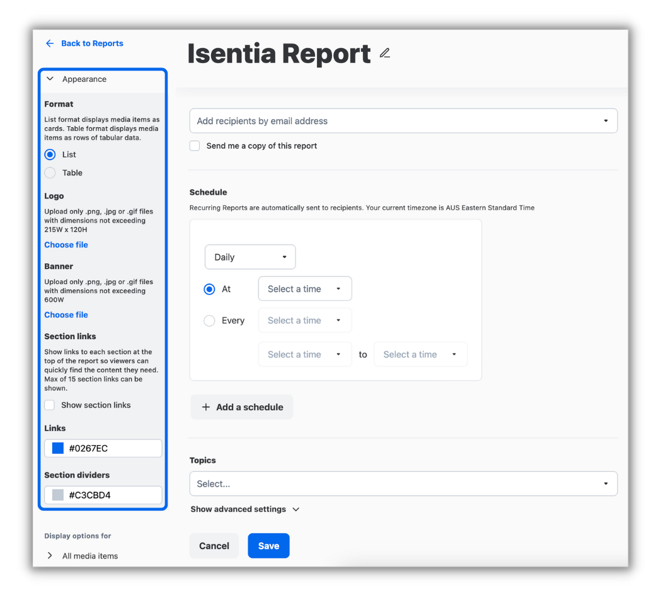Choose the At schedule radio option
This screenshot has width=661, height=597.
209,289
